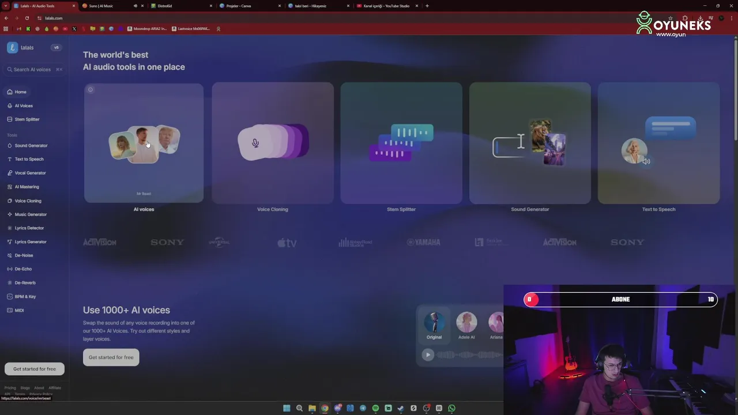Open the Pricing footer link
The image size is (738, 415).
(10, 388)
